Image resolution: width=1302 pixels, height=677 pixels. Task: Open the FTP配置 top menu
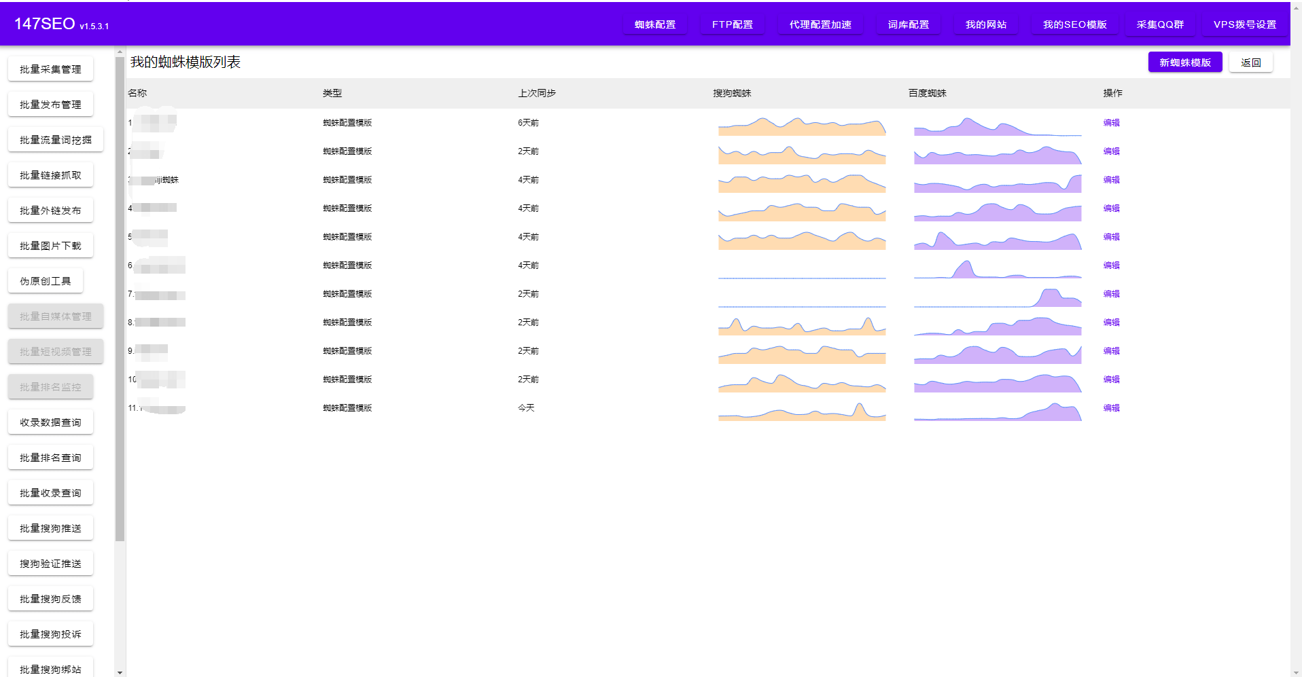click(732, 24)
